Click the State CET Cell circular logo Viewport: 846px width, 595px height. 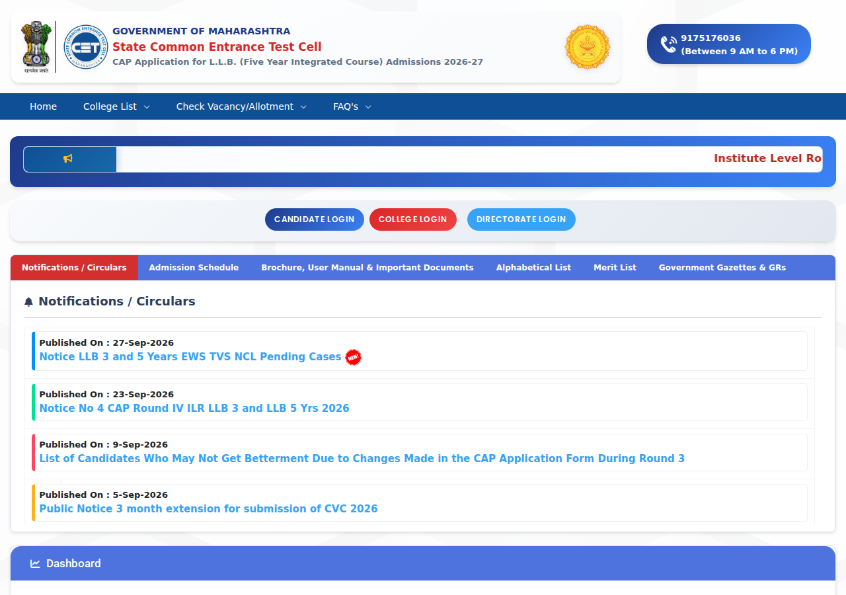(x=85, y=47)
